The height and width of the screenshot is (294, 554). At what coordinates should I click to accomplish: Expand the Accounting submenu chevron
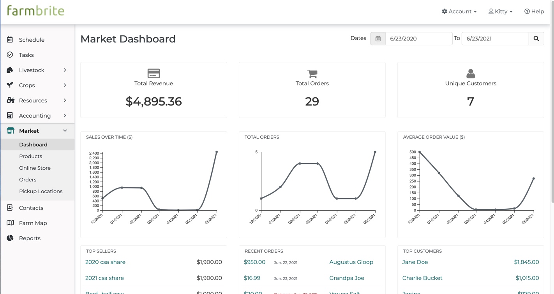pos(65,116)
